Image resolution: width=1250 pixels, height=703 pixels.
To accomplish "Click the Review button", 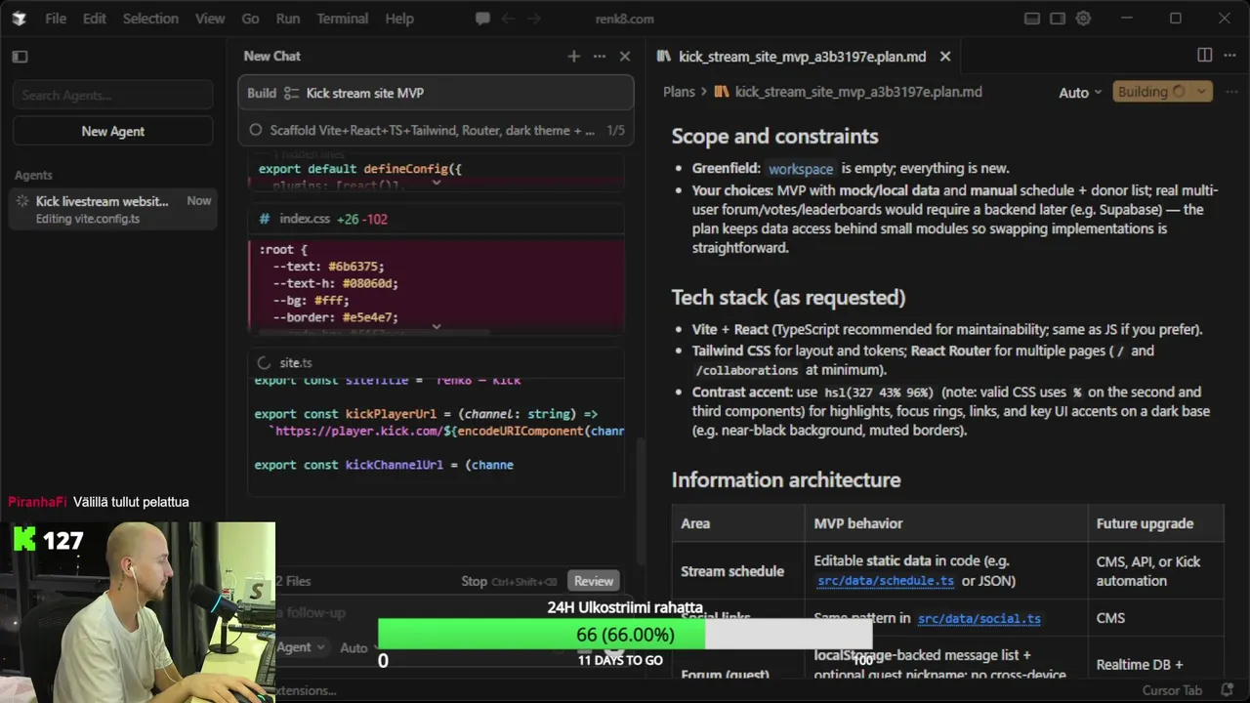I will coord(594,581).
